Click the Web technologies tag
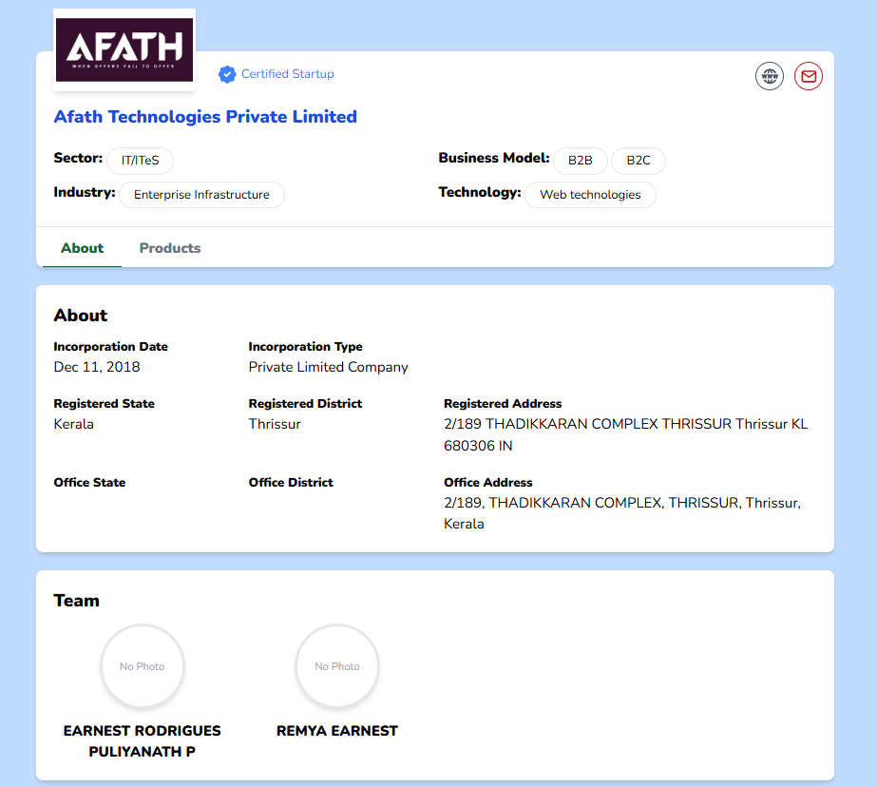 click(x=590, y=195)
